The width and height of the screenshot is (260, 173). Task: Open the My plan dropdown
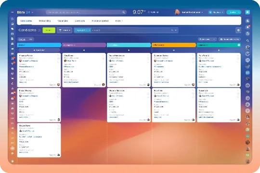[x=216, y=12]
